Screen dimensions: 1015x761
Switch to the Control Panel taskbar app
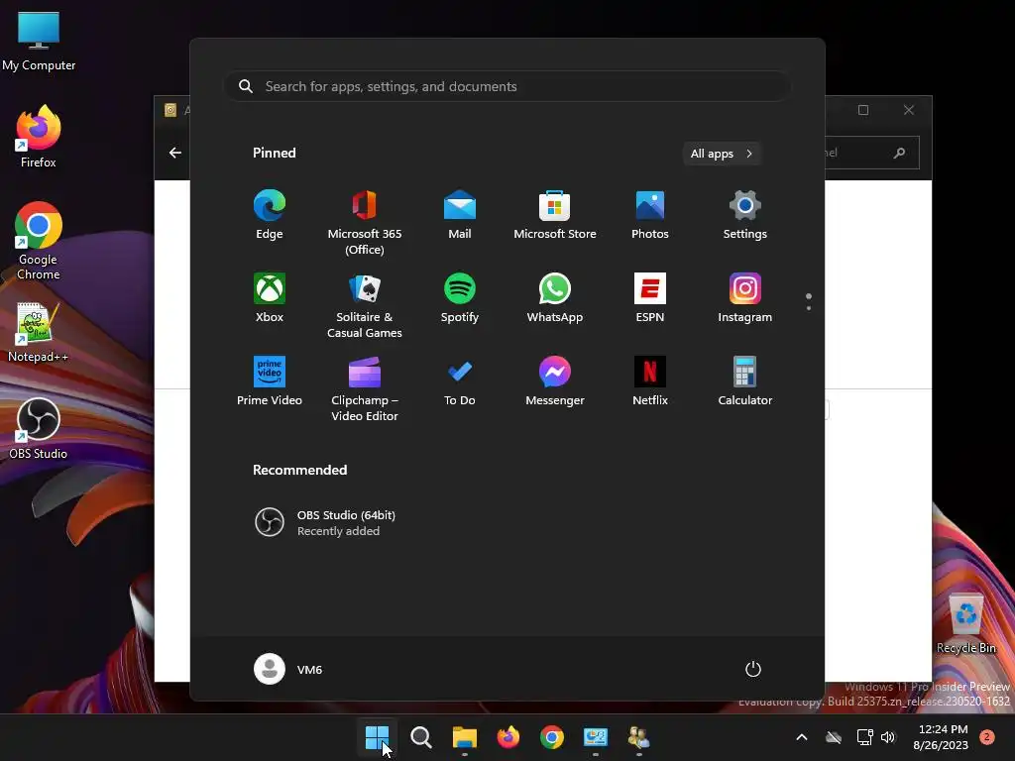pos(596,737)
